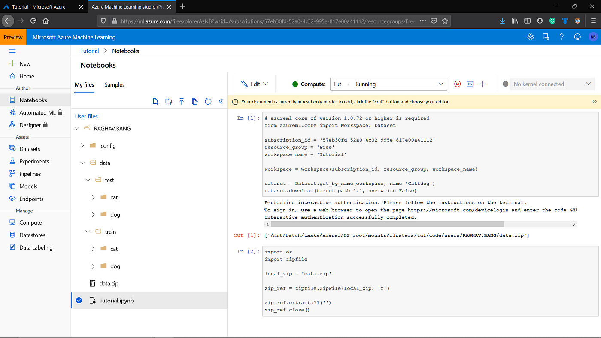Upload files using the up-arrow icon
This screenshot has height=338, width=601.
click(x=182, y=101)
